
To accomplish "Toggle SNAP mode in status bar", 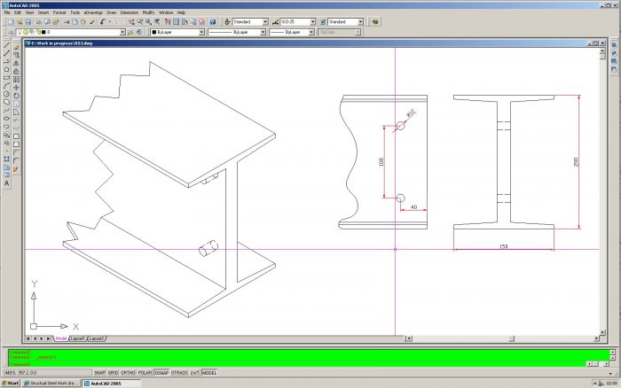I will pyautogui.click(x=99, y=373).
